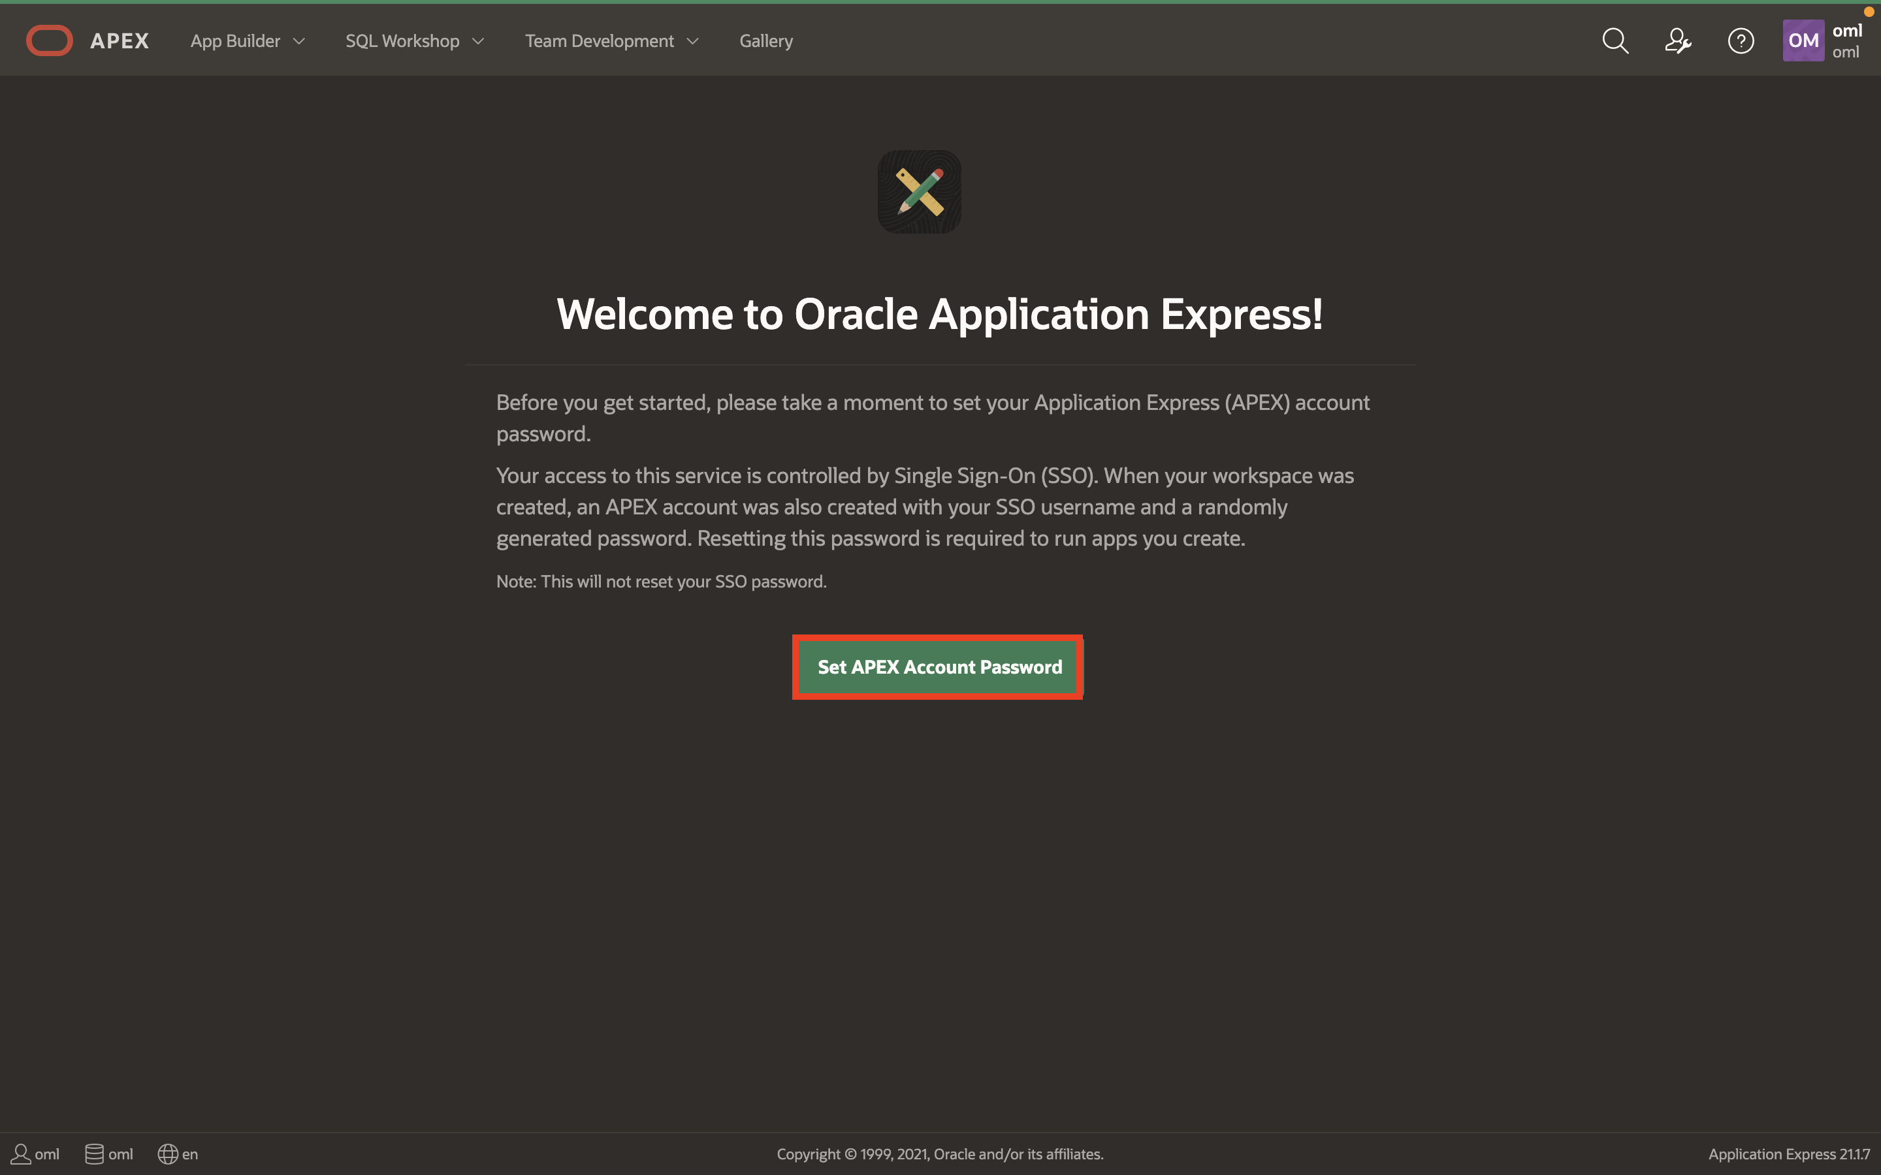Go to the SQL Workshop menu label
The image size is (1881, 1175).
coord(402,41)
